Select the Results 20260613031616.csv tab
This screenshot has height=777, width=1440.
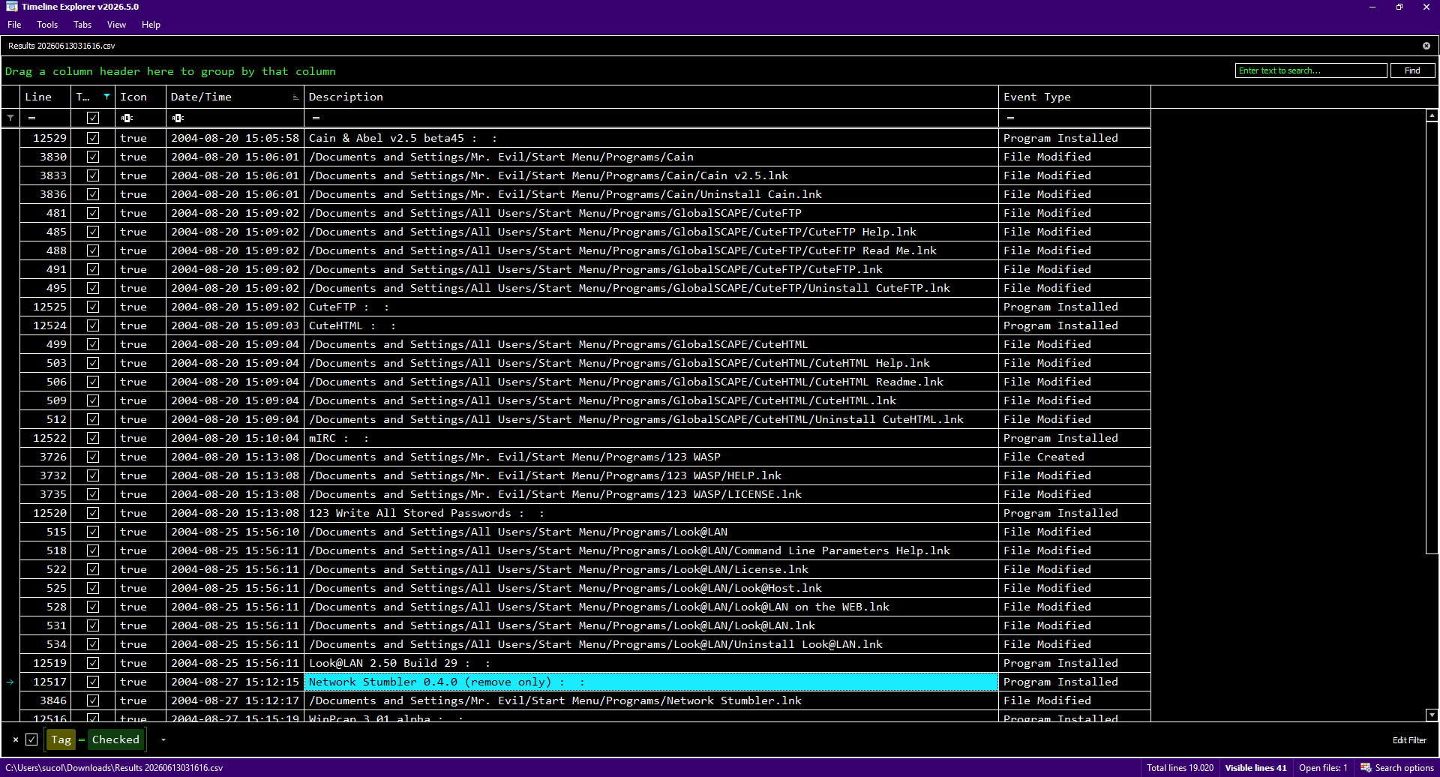(61, 46)
